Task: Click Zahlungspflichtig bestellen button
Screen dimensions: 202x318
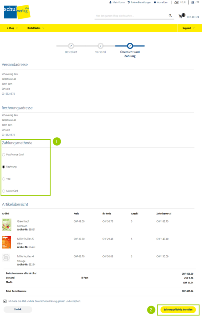Action: point(178,310)
